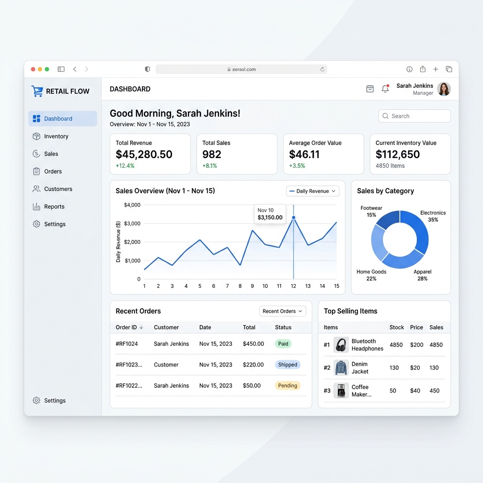Click the Footwear 15% donut segment

click(x=389, y=219)
